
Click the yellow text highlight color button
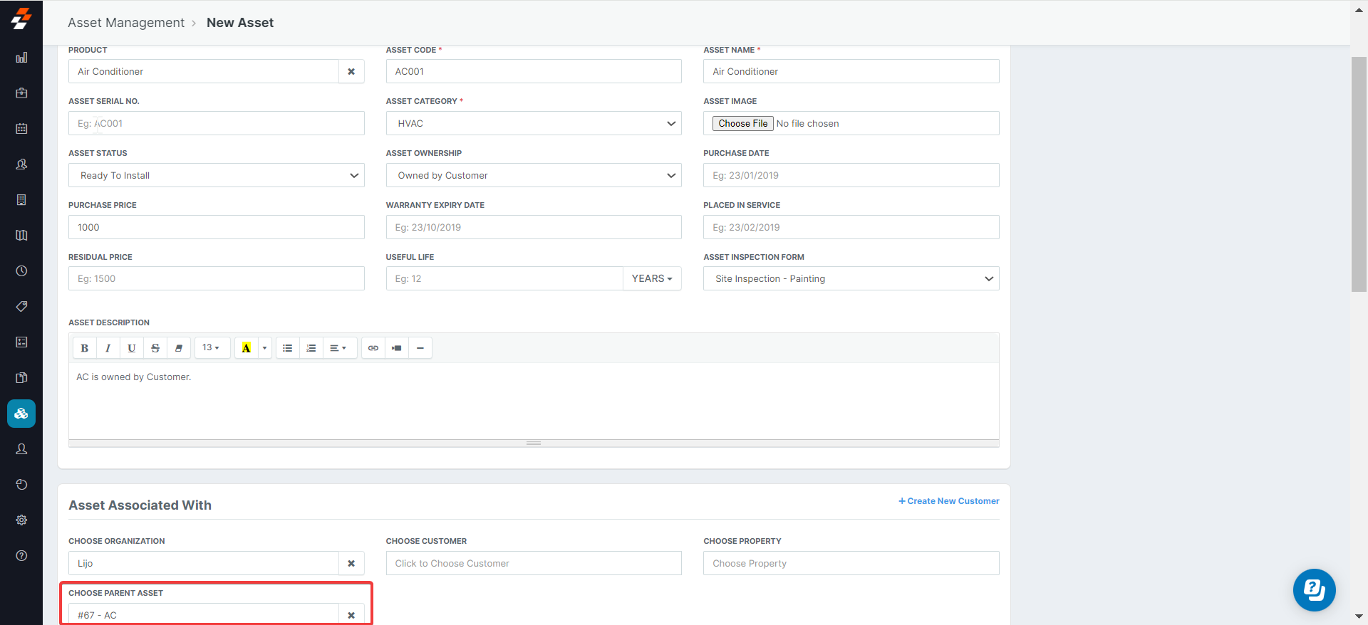[246, 348]
